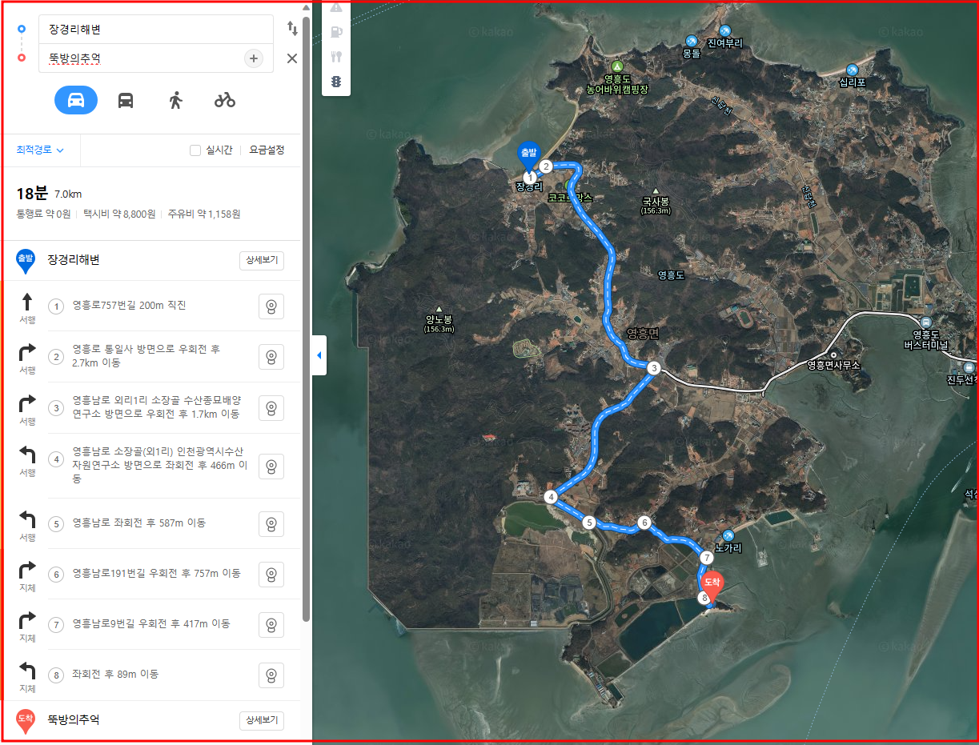Collapse the side panel arrow handle

[319, 355]
